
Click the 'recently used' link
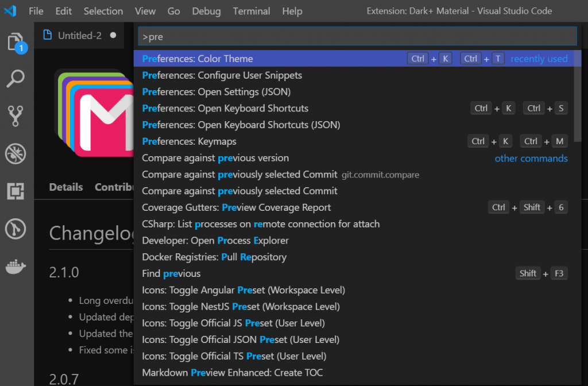[x=539, y=58]
